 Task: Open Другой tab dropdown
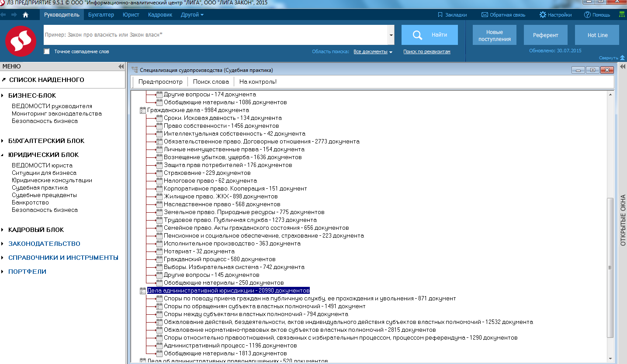(192, 15)
